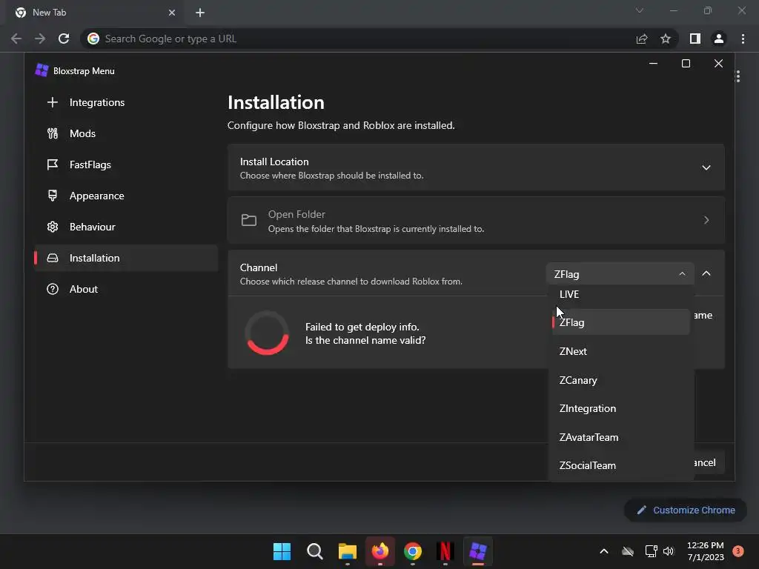Open Chrome three-dot menu
Viewport: 759px width, 569px height.
(x=743, y=39)
